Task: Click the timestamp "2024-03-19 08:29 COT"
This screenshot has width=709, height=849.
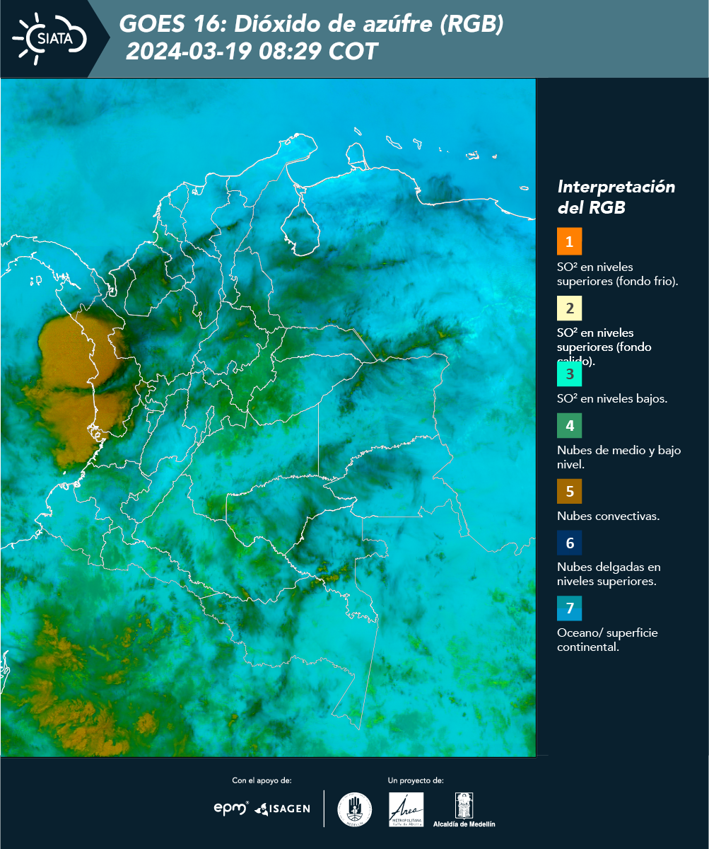Action: (252, 52)
